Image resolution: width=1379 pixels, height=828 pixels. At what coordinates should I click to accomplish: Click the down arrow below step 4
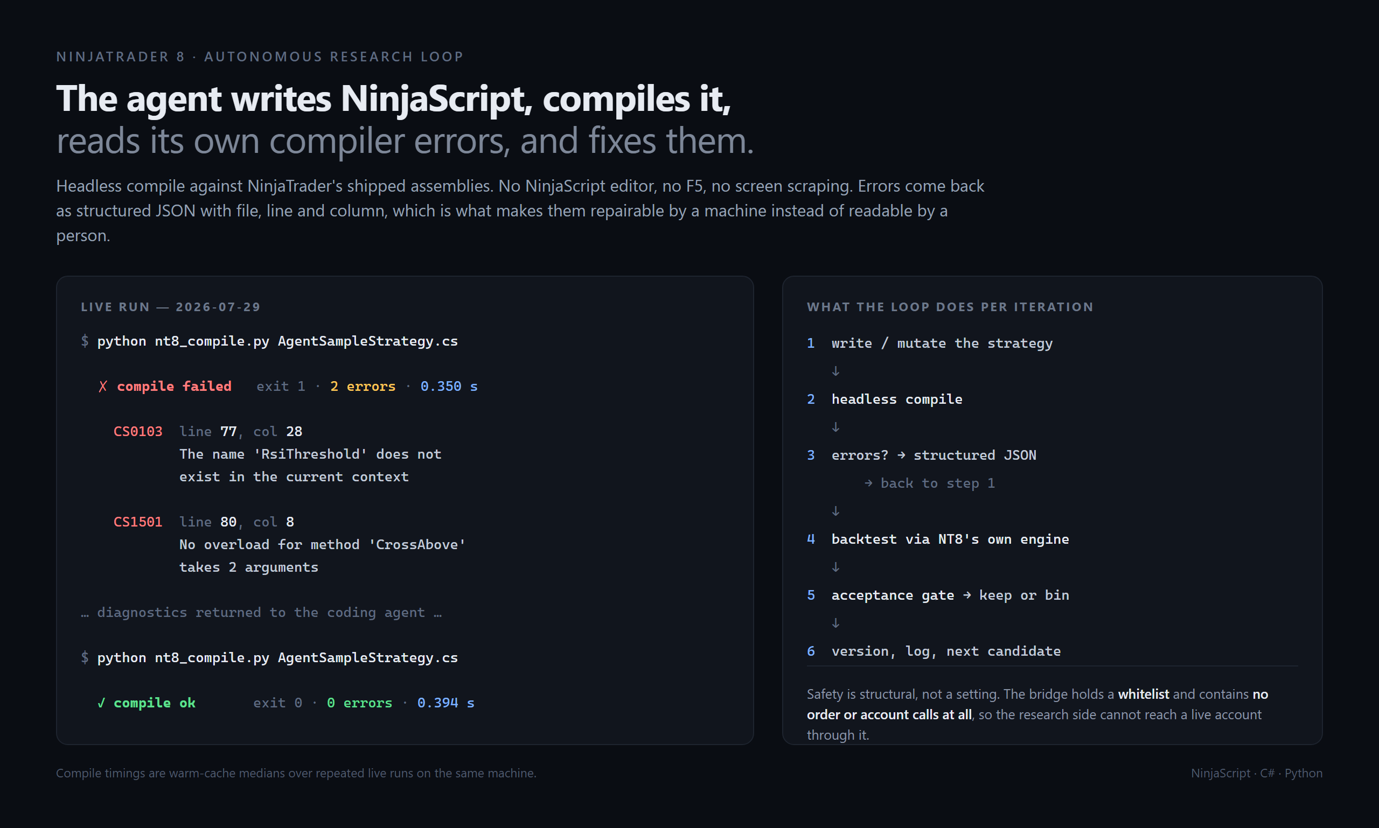pyautogui.click(x=836, y=567)
